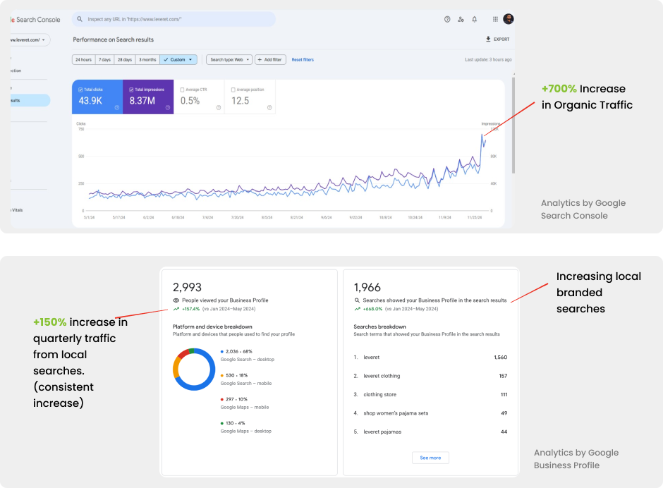663x488 pixels.
Task: Select the 28 days date tab
Action: (x=125, y=60)
